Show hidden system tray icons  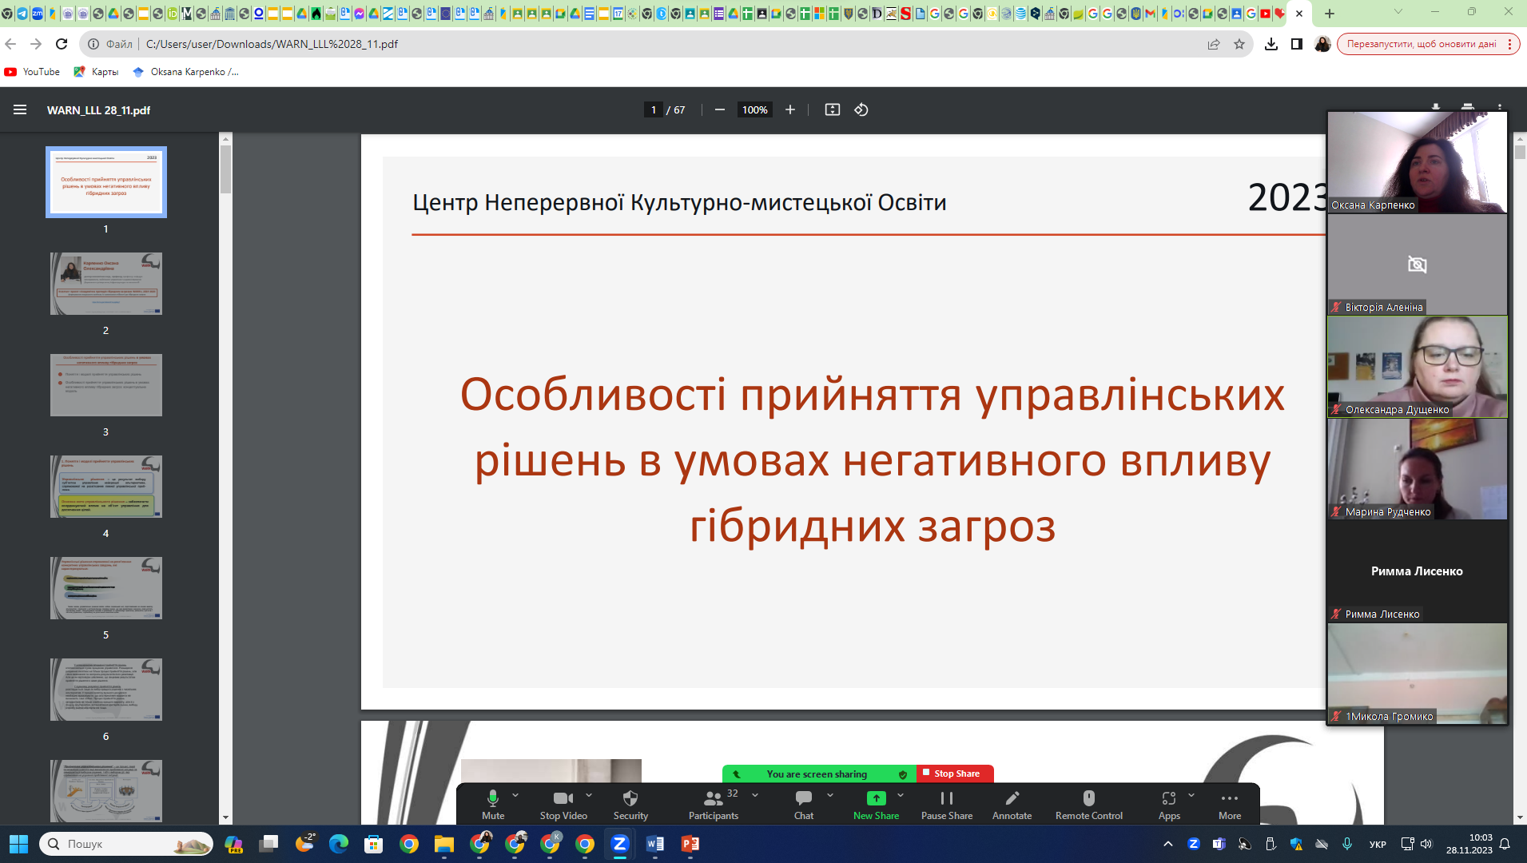coord(1168,844)
